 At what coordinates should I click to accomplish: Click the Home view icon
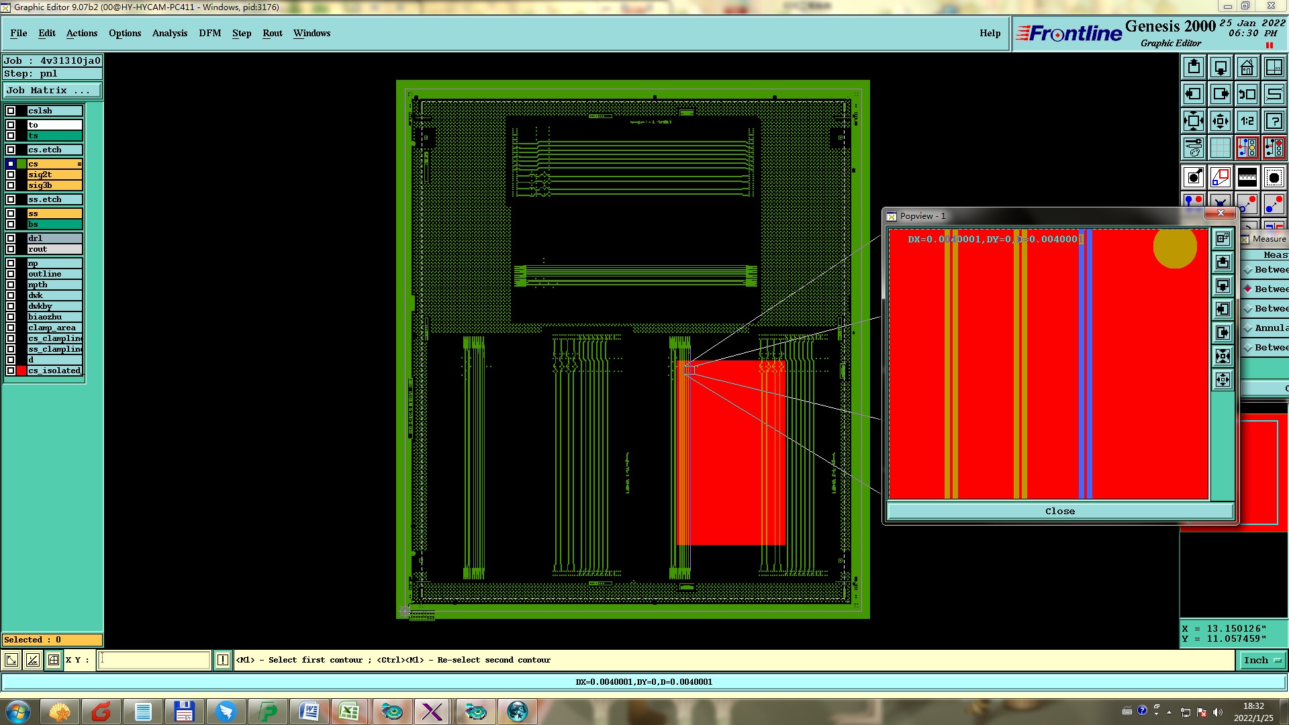[1247, 67]
